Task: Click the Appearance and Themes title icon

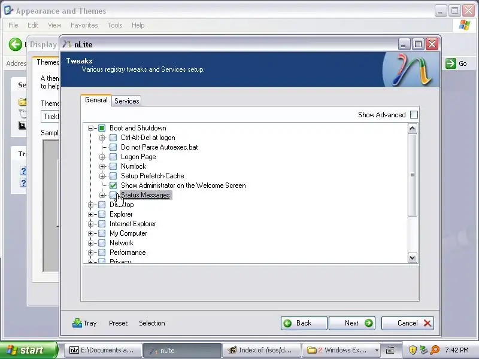Action: click(x=8, y=11)
